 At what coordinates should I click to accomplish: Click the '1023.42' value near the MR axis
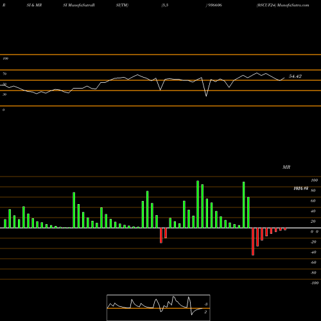tap(301, 188)
